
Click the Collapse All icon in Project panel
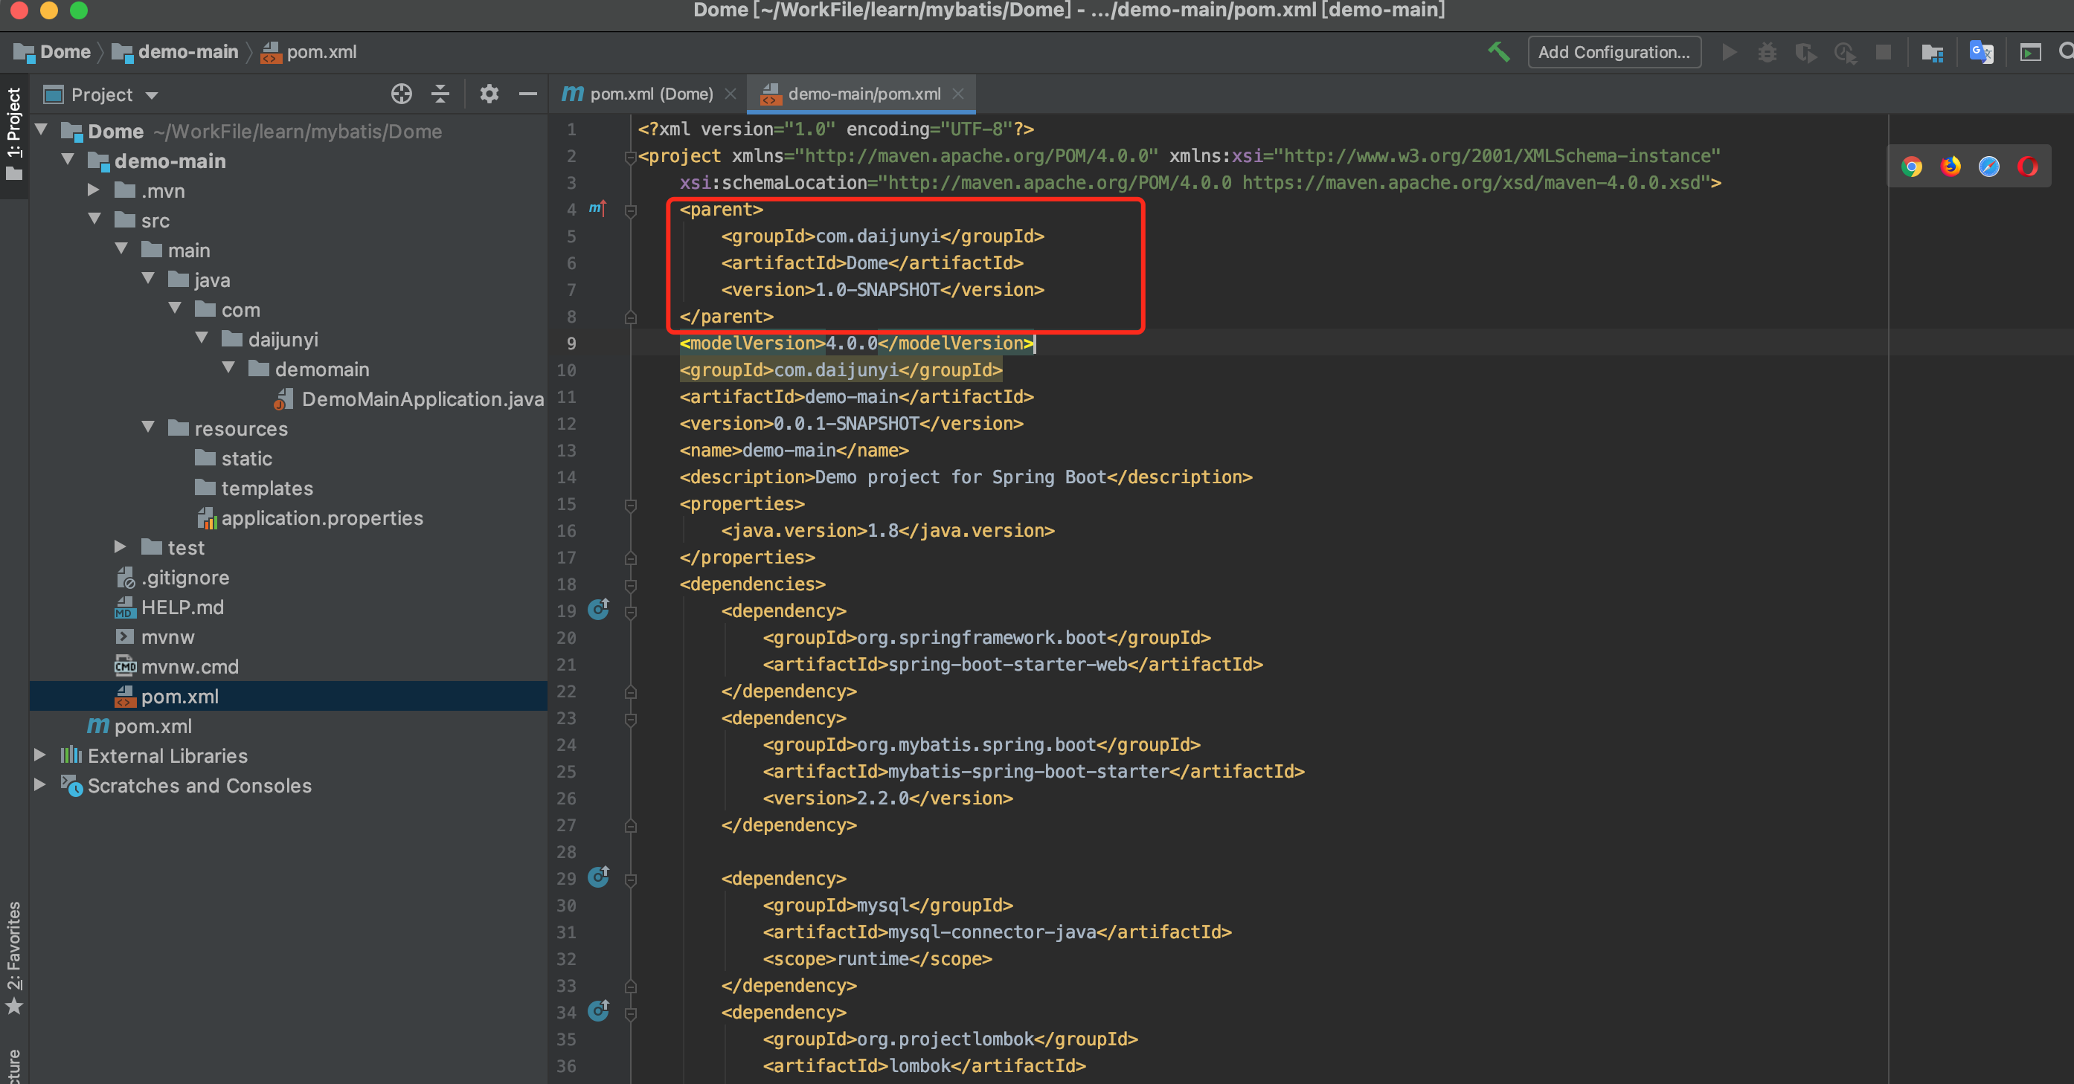440,94
